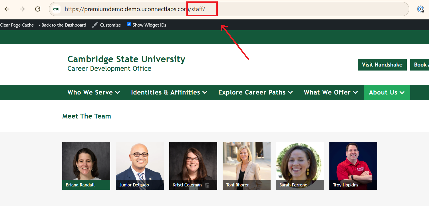Click the Customize paintbrush icon

point(95,25)
